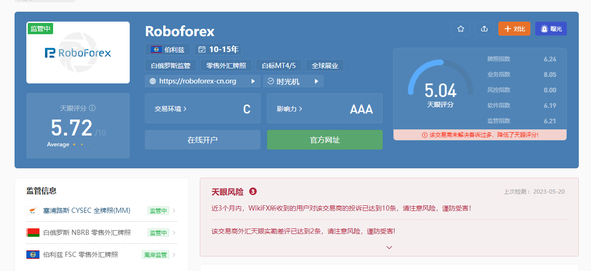Click the 10-15年 calendar icon
The image size is (591, 271).
202,49
